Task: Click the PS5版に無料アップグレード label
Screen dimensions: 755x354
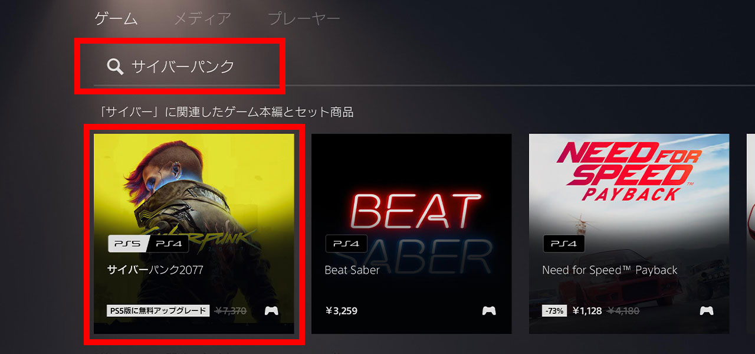Action: (158, 310)
